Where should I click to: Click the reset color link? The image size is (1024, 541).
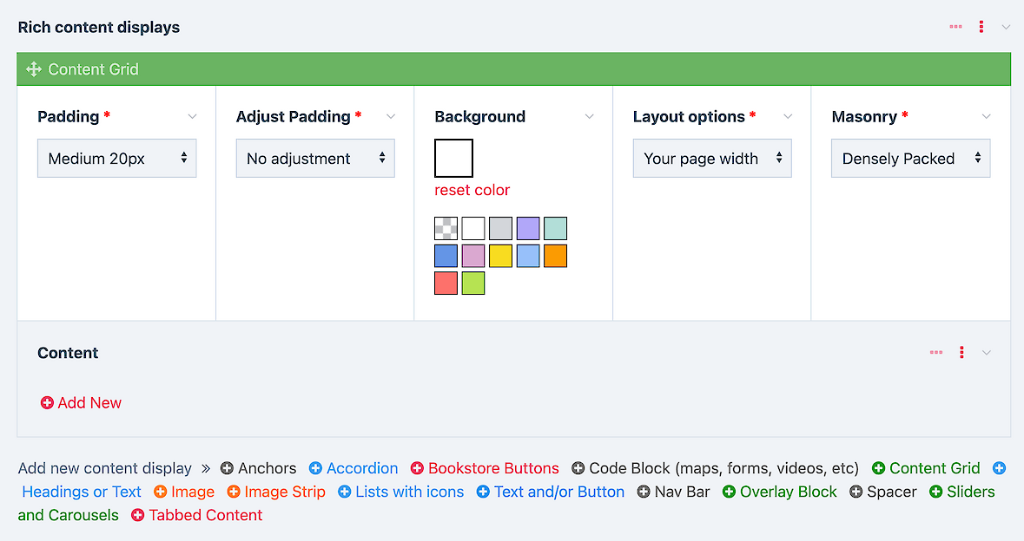click(472, 190)
